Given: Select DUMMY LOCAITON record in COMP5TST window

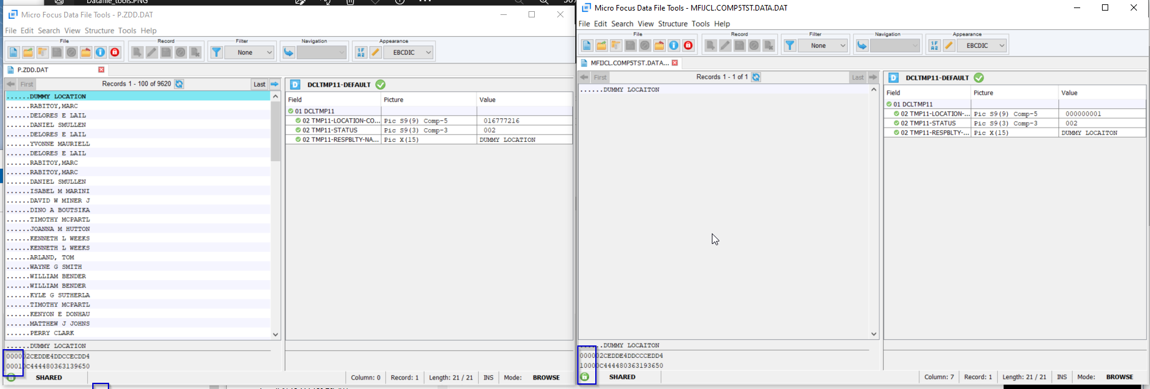Looking at the screenshot, I should (x=724, y=90).
